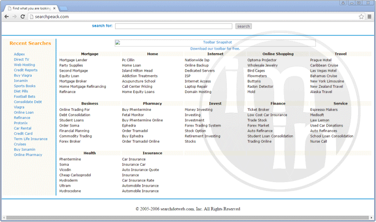Click the Mortgage Lender link
The width and height of the screenshot is (376, 222).
[73, 60]
